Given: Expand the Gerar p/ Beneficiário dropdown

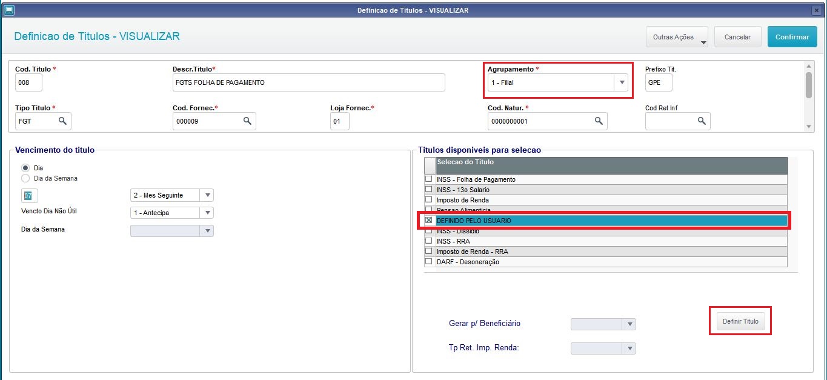Looking at the screenshot, I should coord(629,324).
